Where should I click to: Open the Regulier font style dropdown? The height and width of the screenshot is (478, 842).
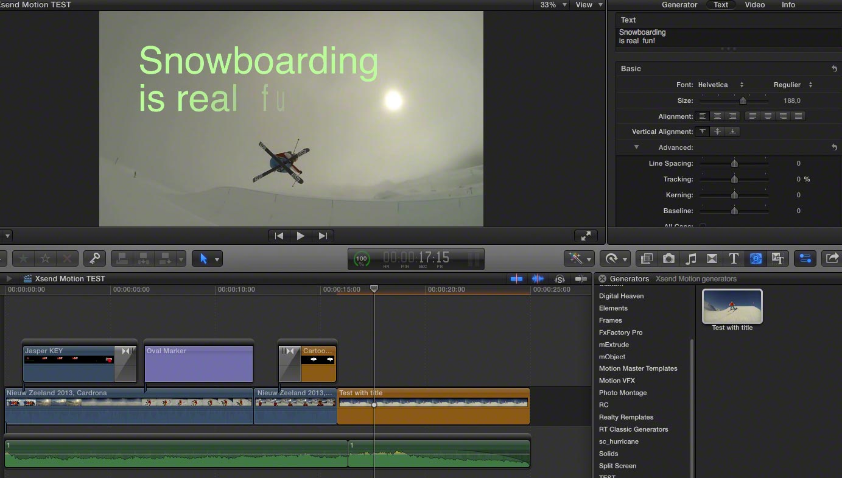tap(793, 85)
